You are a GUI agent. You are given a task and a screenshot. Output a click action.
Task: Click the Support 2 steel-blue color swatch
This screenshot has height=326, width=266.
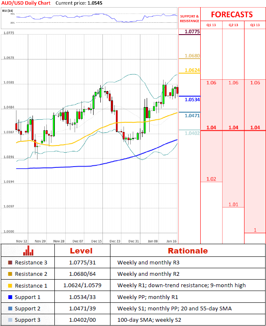(x=10, y=309)
